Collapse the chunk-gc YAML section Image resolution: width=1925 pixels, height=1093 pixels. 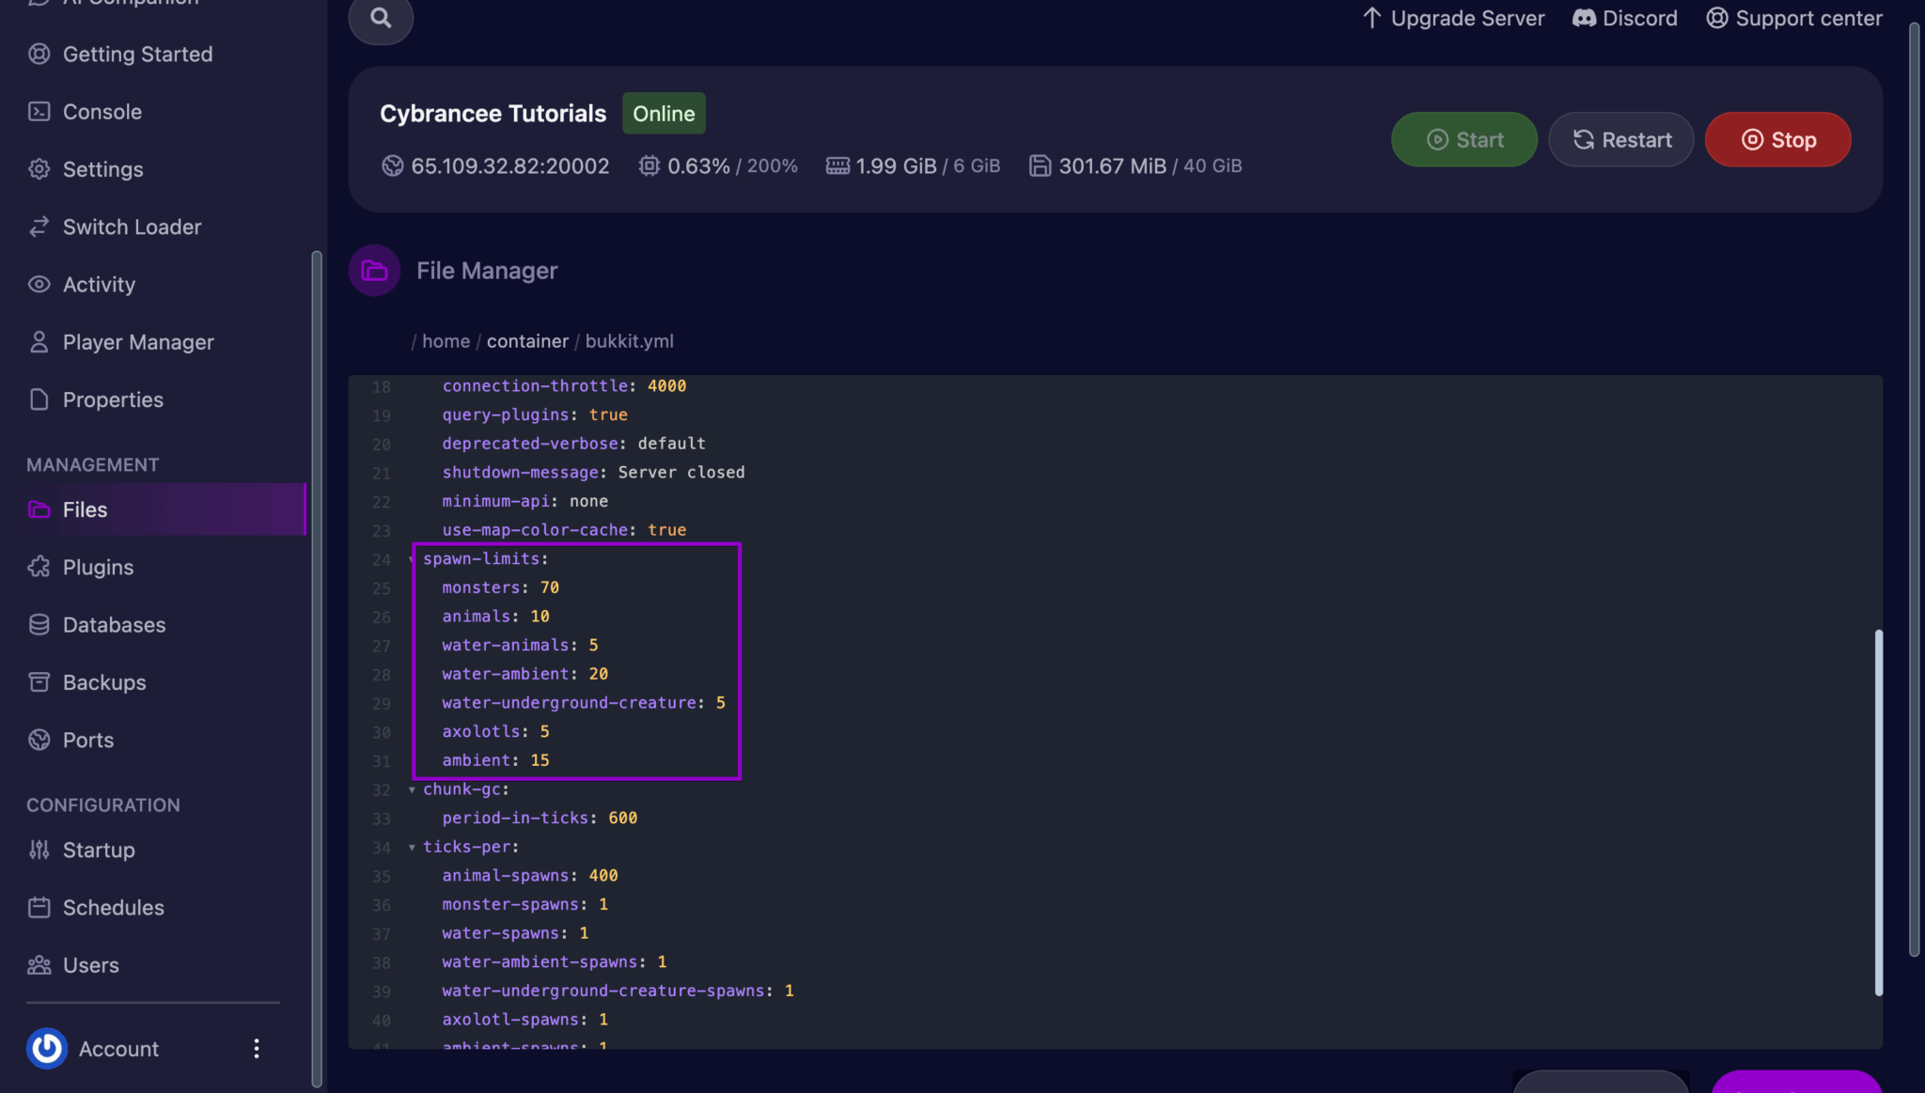pos(412,789)
